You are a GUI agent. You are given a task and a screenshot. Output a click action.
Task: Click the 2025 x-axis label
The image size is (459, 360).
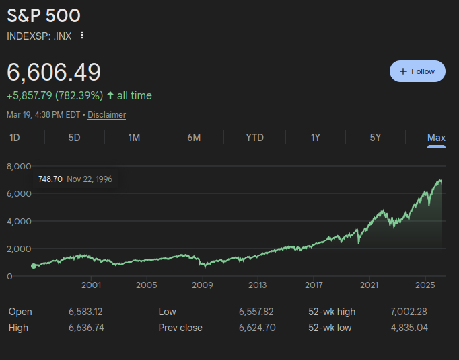coord(425,285)
